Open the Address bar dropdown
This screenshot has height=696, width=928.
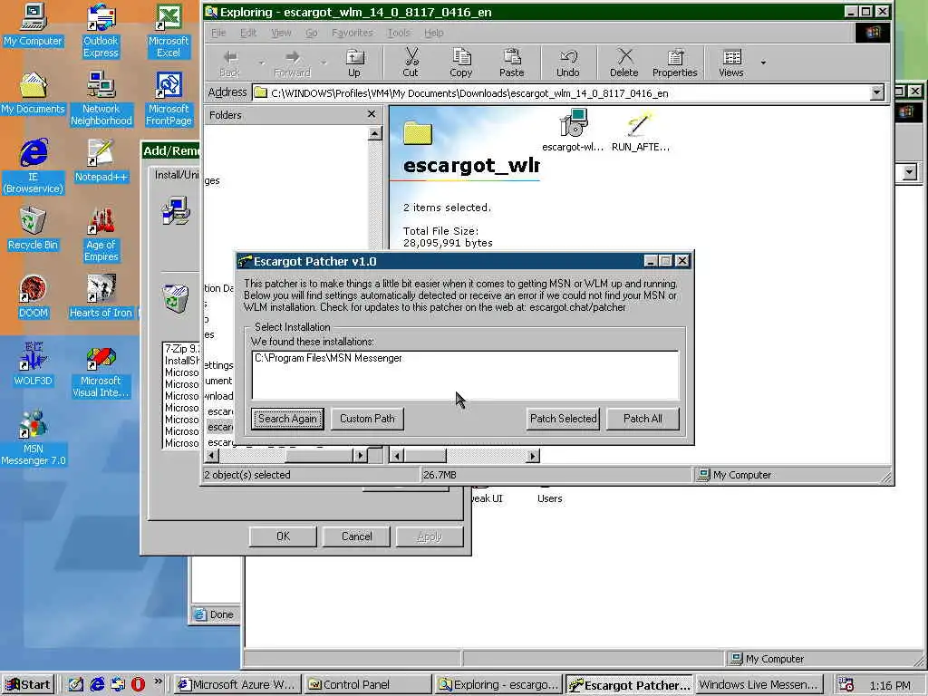coord(877,92)
